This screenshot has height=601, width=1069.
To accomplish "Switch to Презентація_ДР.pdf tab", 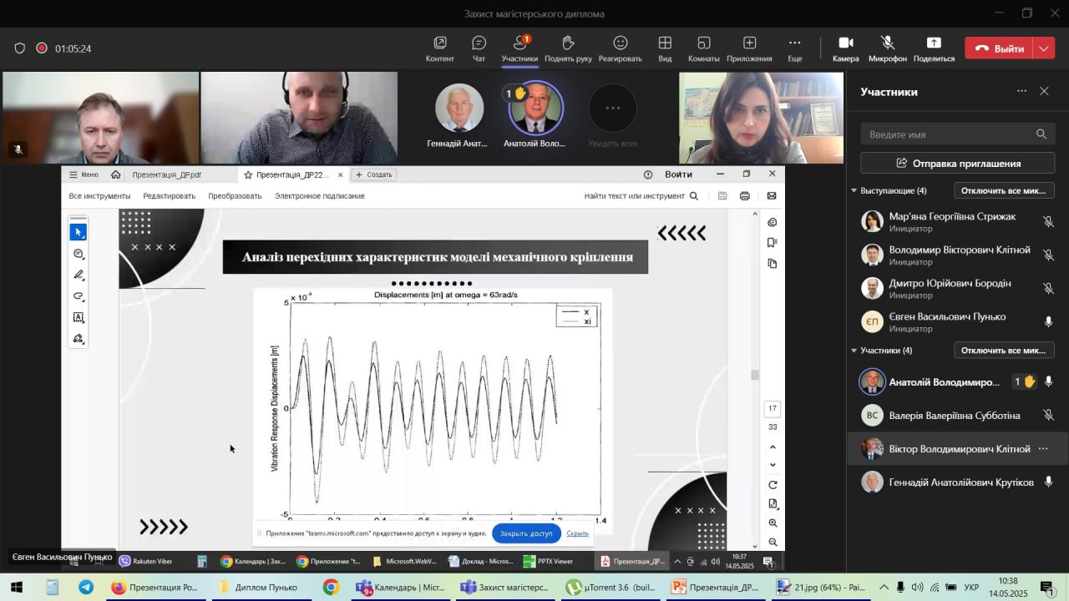I will coord(167,174).
